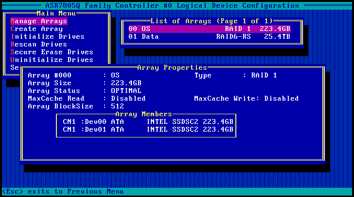The image size is (354, 197).
Task: Click the MaxCache Read Disabled value
Action: [x=128, y=98]
